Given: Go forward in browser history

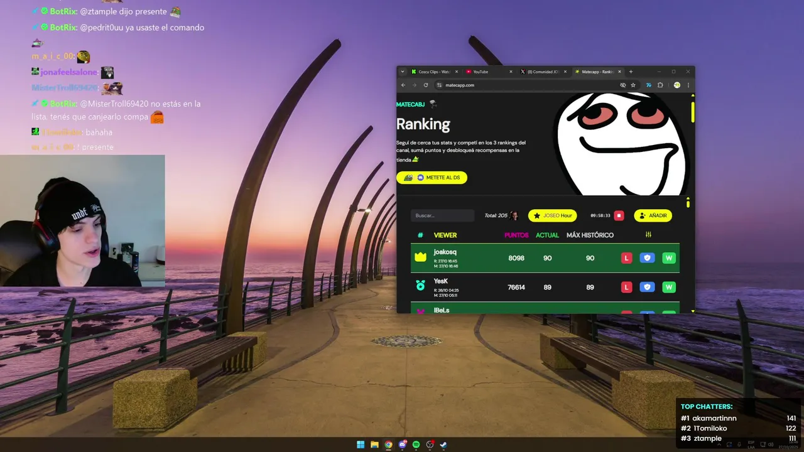Looking at the screenshot, I should 415,85.
